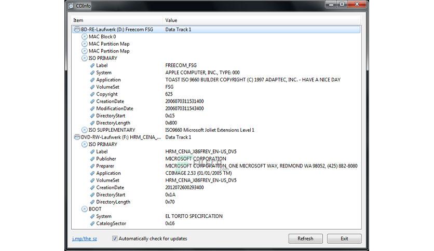Viewport: 434px width, 251px height.
Task: Click the tag icon beside DirectoryStart 0x15
Action: point(92,116)
